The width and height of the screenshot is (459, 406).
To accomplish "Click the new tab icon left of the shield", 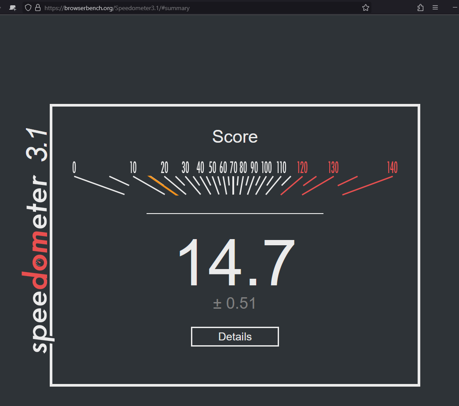I will (13, 8).
